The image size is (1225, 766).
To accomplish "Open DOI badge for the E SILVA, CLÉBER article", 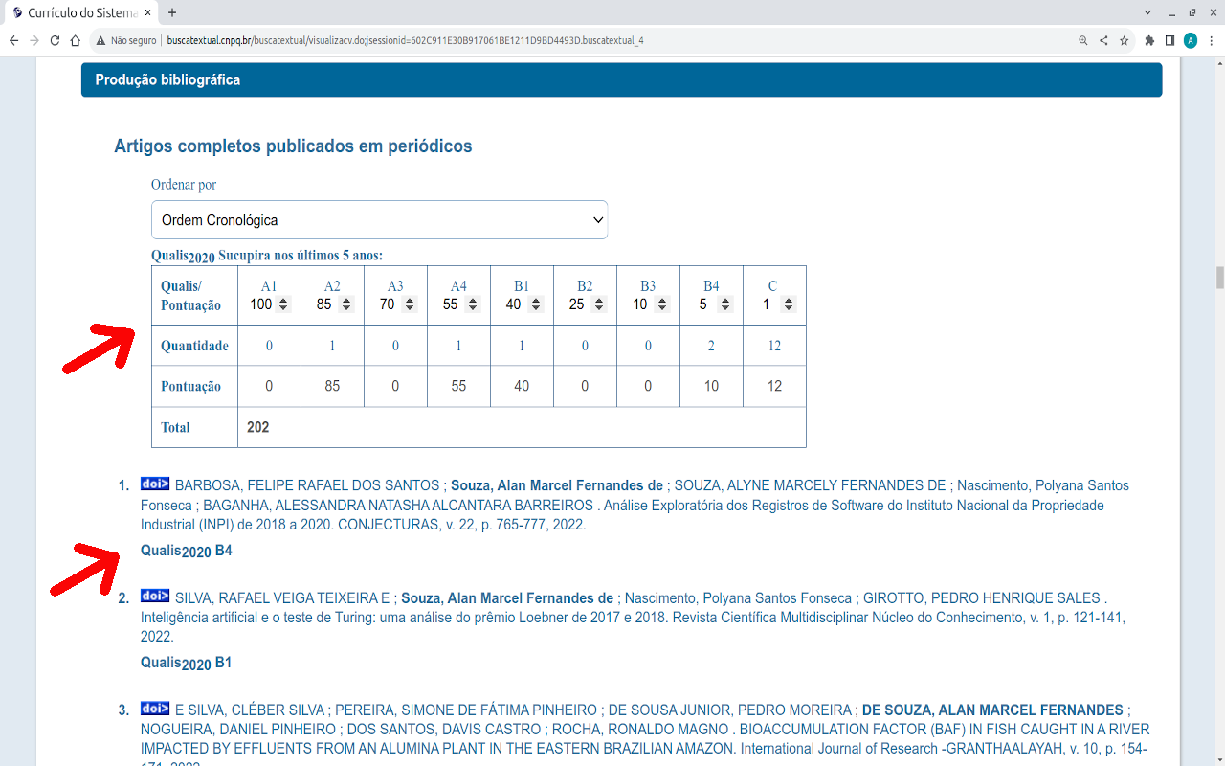I will [x=155, y=709].
